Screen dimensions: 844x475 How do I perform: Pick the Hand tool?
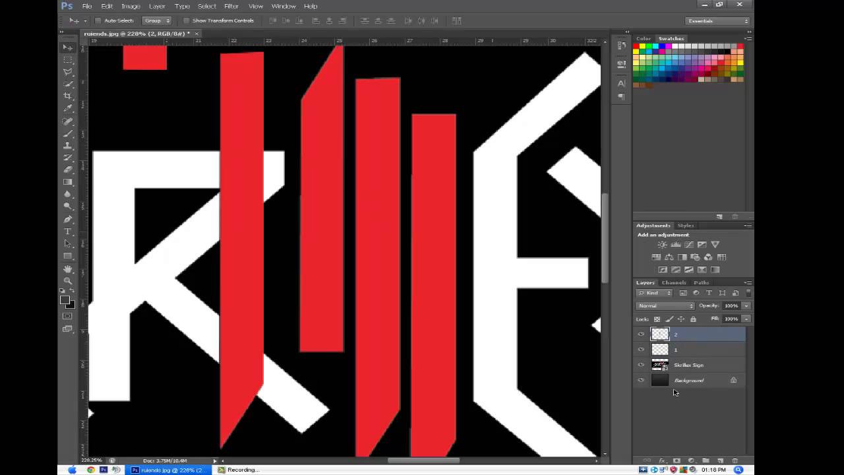tap(68, 269)
